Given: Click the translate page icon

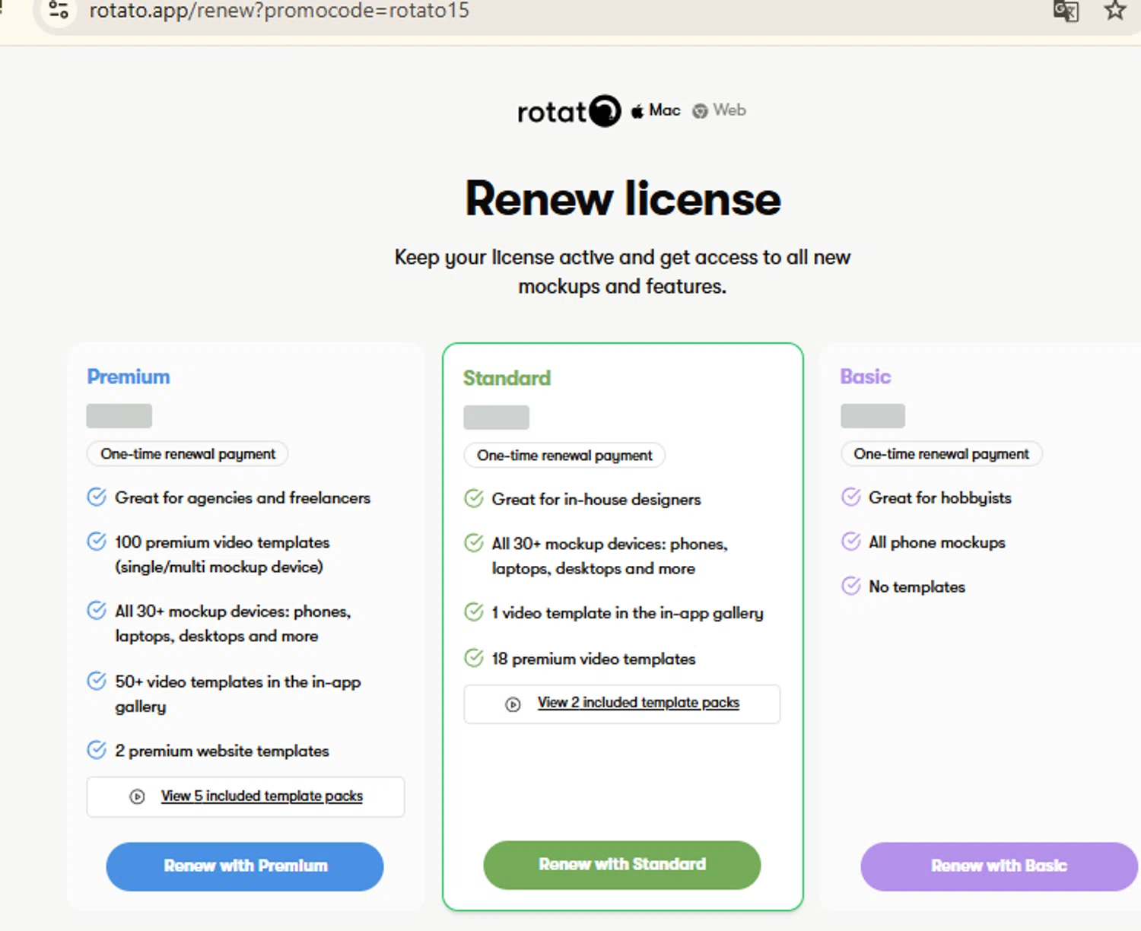Looking at the screenshot, I should click(x=1066, y=11).
